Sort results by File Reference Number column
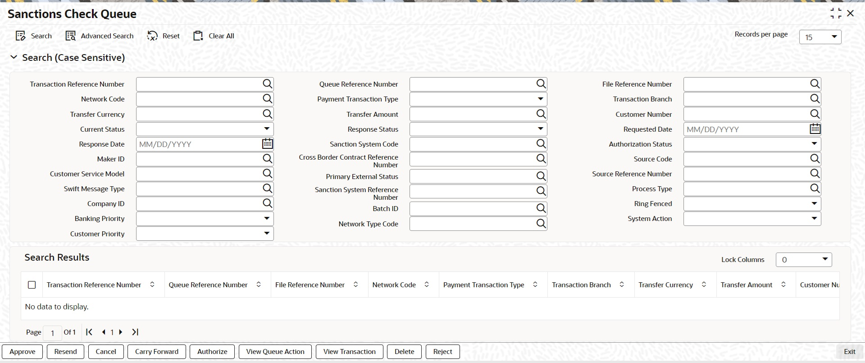865x363 pixels. pyautogui.click(x=355, y=285)
